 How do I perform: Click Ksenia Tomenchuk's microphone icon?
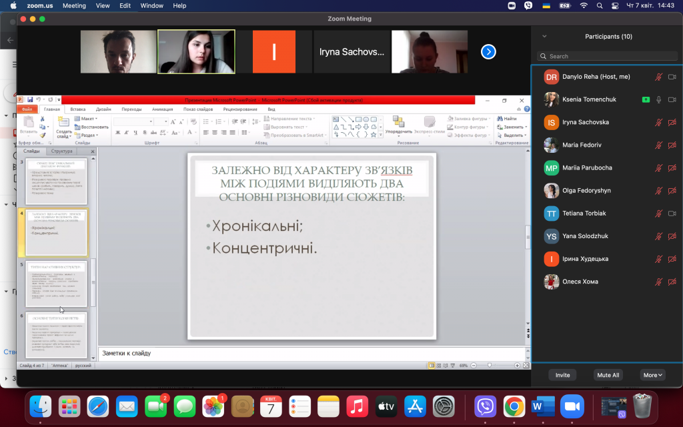coord(658,100)
